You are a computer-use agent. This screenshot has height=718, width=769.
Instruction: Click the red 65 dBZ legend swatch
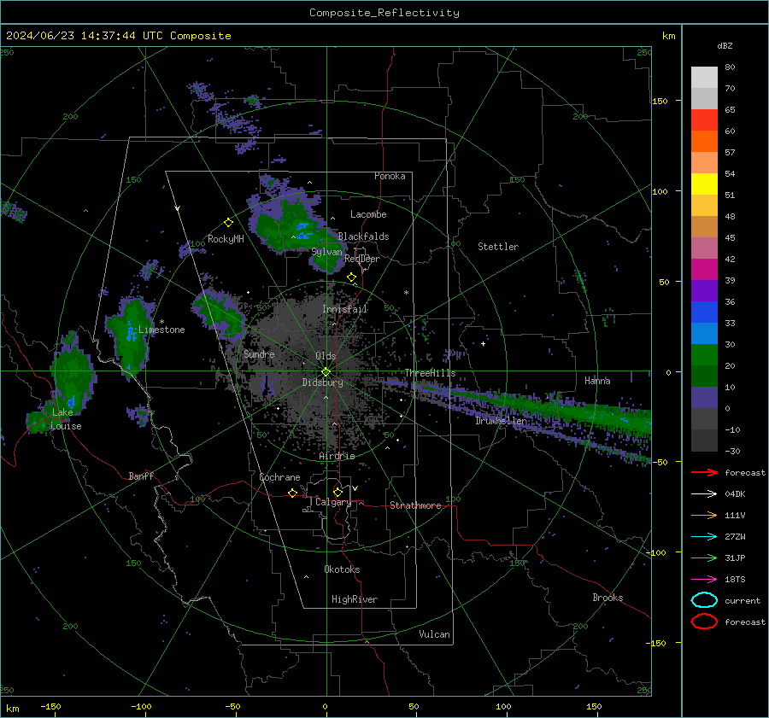click(x=704, y=120)
